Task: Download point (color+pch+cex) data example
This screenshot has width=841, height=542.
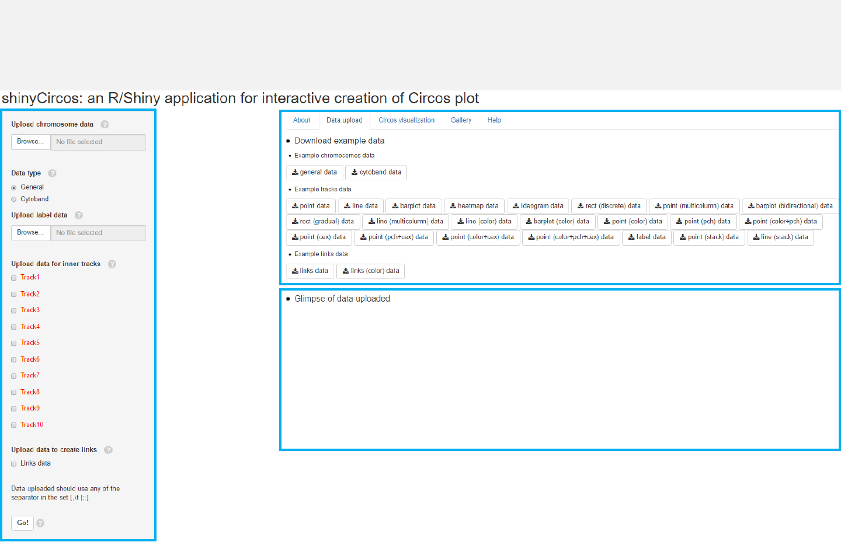Action: (x=571, y=237)
